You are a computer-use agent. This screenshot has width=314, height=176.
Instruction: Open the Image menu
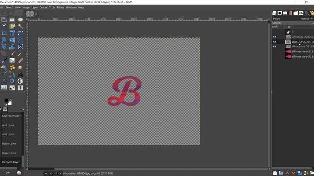tap(26, 8)
